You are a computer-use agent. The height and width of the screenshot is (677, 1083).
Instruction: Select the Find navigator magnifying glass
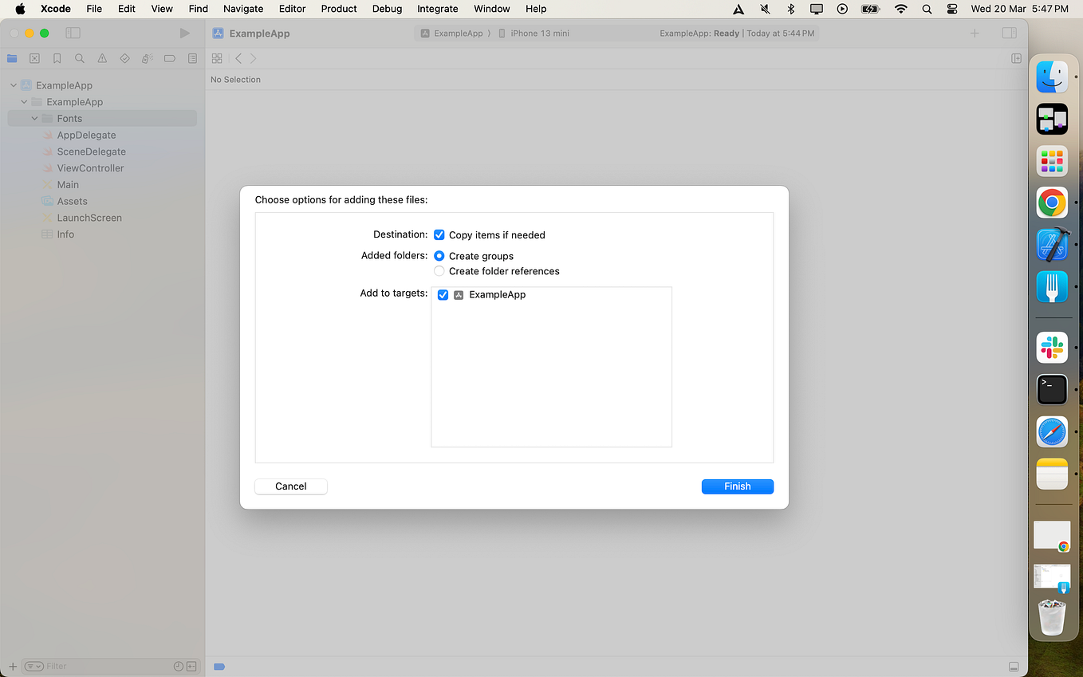pyautogui.click(x=79, y=57)
